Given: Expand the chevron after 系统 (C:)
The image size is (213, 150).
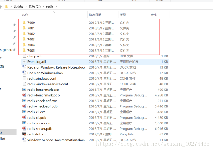Looking at the screenshot, I should (43, 6).
